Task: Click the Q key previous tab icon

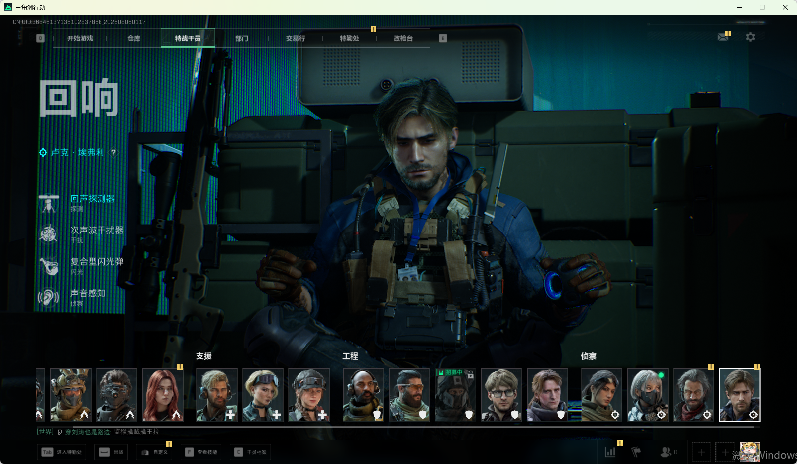Action: (x=41, y=38)
